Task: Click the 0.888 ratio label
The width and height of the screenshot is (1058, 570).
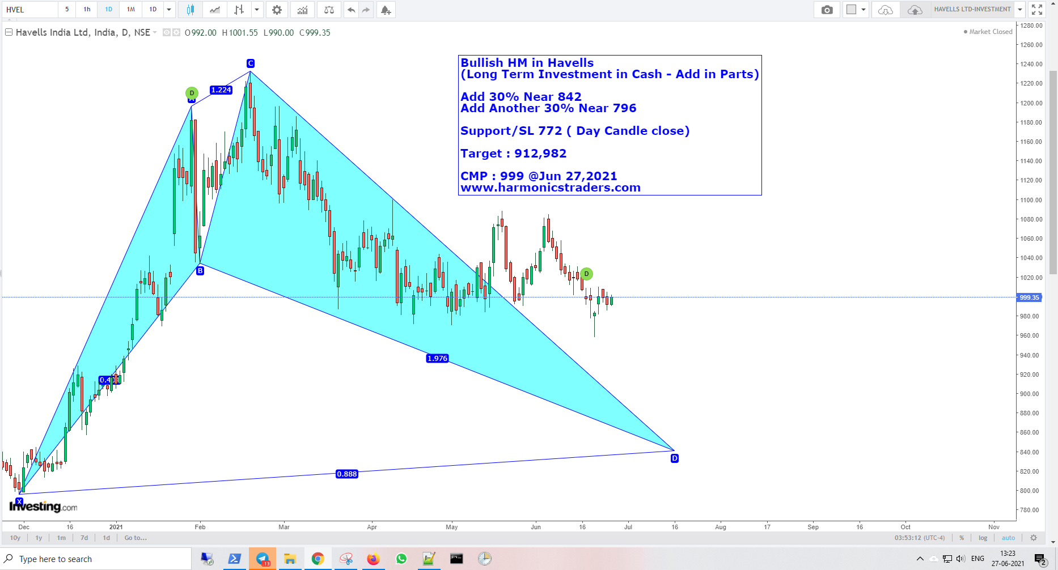Action: (x=347, y=474)
